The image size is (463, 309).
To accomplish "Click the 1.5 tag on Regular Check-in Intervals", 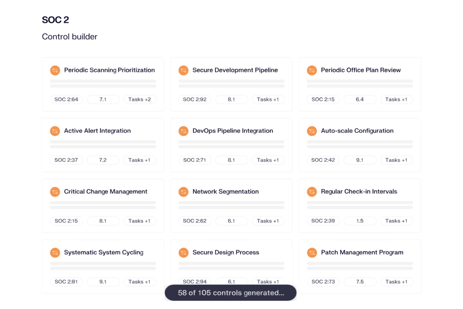I will tap(360, 221).
